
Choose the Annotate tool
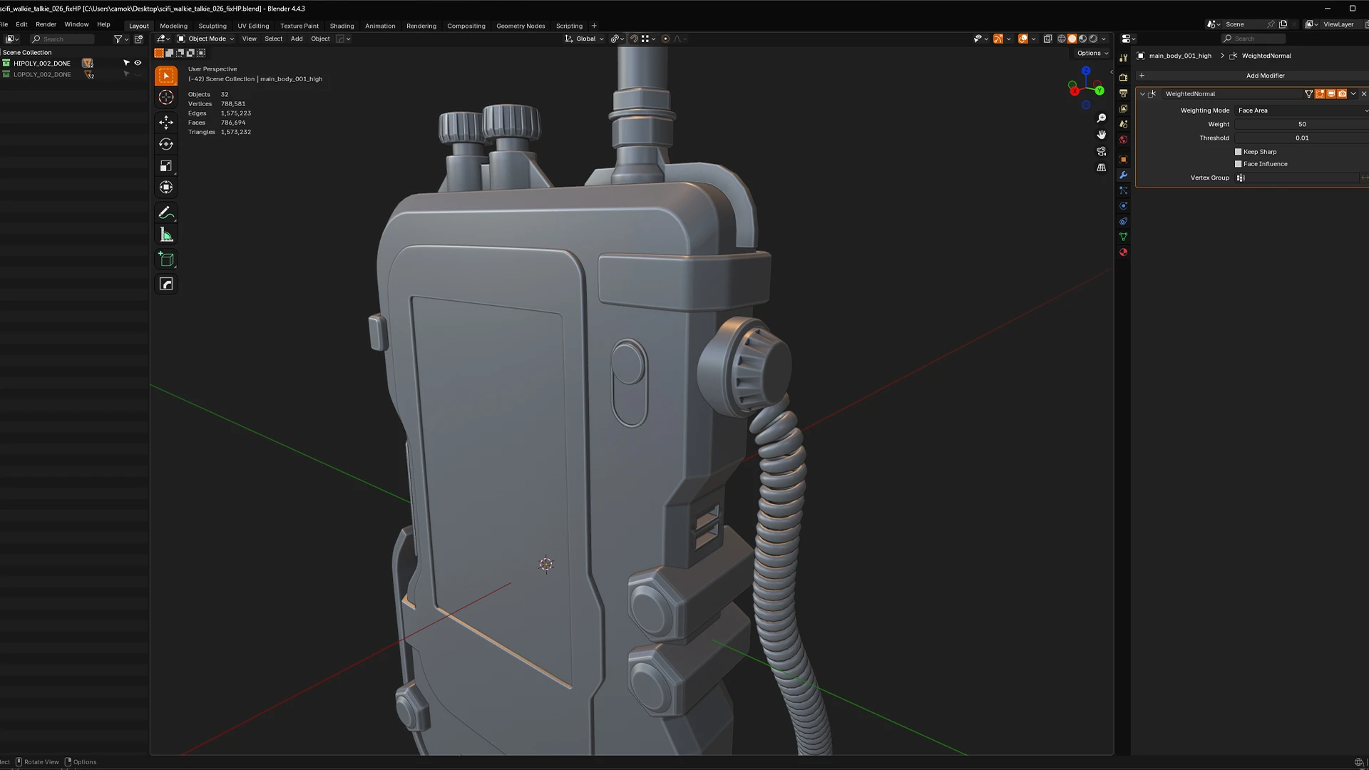(166, 212)
